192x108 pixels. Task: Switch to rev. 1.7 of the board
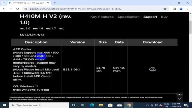click(x=51, y=28)
